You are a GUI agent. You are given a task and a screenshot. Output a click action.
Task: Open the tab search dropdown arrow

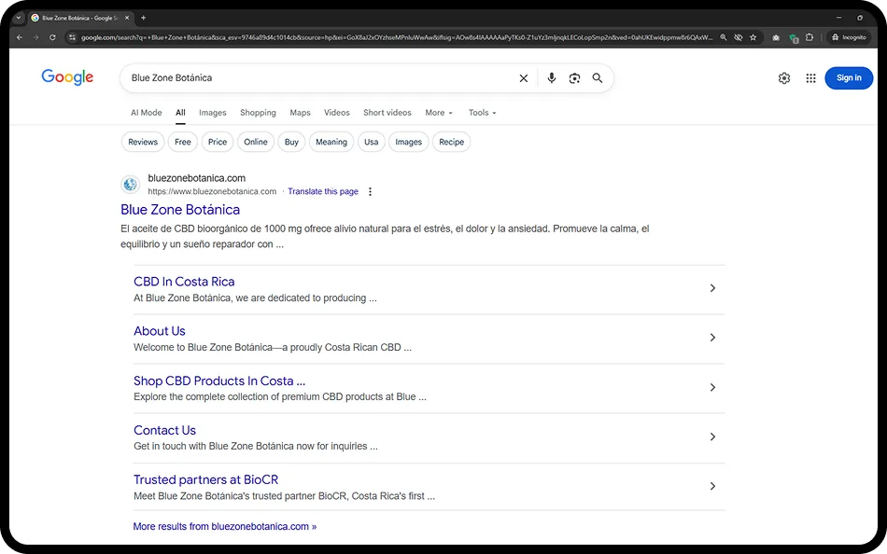point(18,18)
